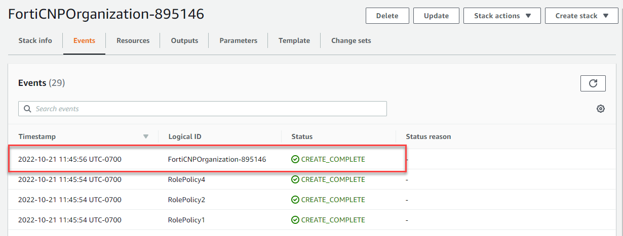Open events table settings gear
Image resolution: width=623 pixels, height=236 pixels.
601,109
